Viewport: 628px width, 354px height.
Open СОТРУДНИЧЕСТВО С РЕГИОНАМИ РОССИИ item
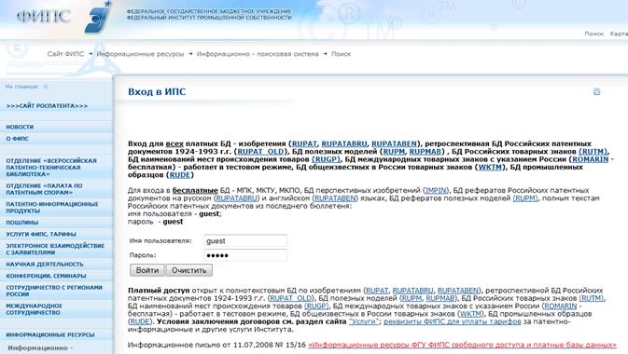54,291
